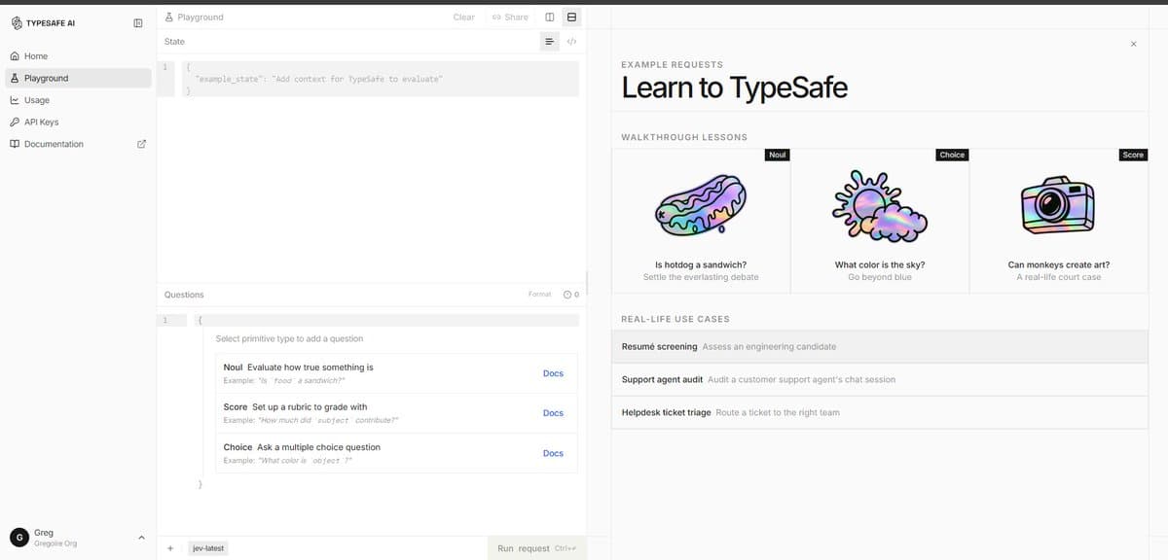The width and height of the screenshot is (1168, 560).
Task: Collapse the sidebar with the panel icon
Action: (137, 23)
